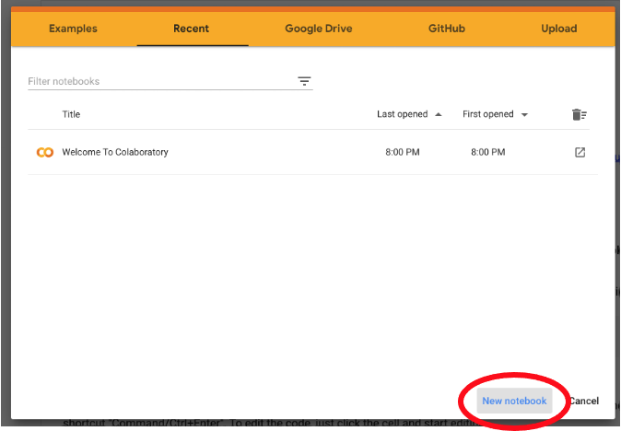
Task: Toggle the First opened descending arrow
Action: click(524, 115)
